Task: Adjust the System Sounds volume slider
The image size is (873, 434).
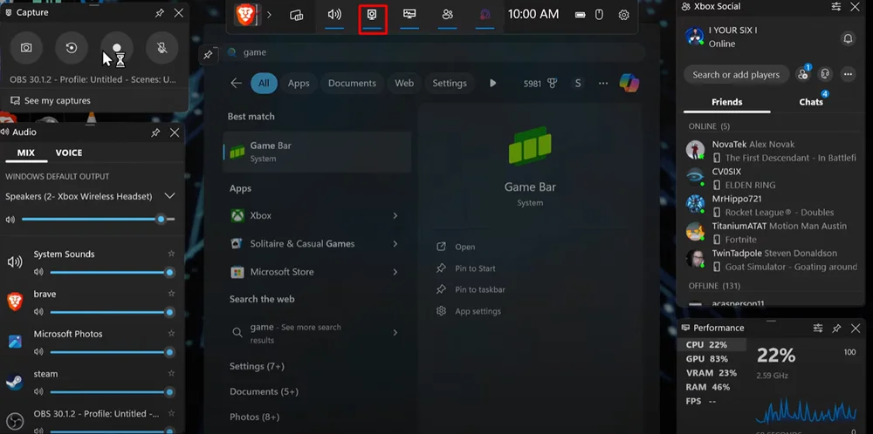Action: click(112, 272)
